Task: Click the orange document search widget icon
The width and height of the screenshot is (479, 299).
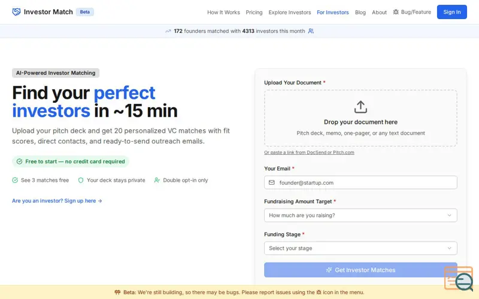Action: (x=459, y=278)
